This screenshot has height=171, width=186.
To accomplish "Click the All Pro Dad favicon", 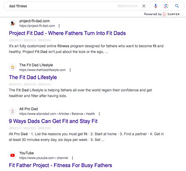I will (13, 111).
